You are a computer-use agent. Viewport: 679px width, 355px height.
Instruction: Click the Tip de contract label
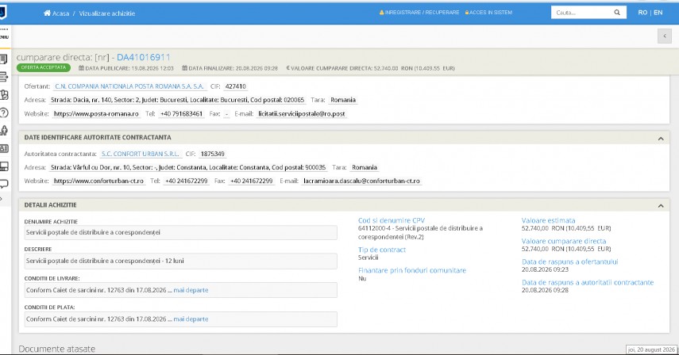(x=382, y=250)
